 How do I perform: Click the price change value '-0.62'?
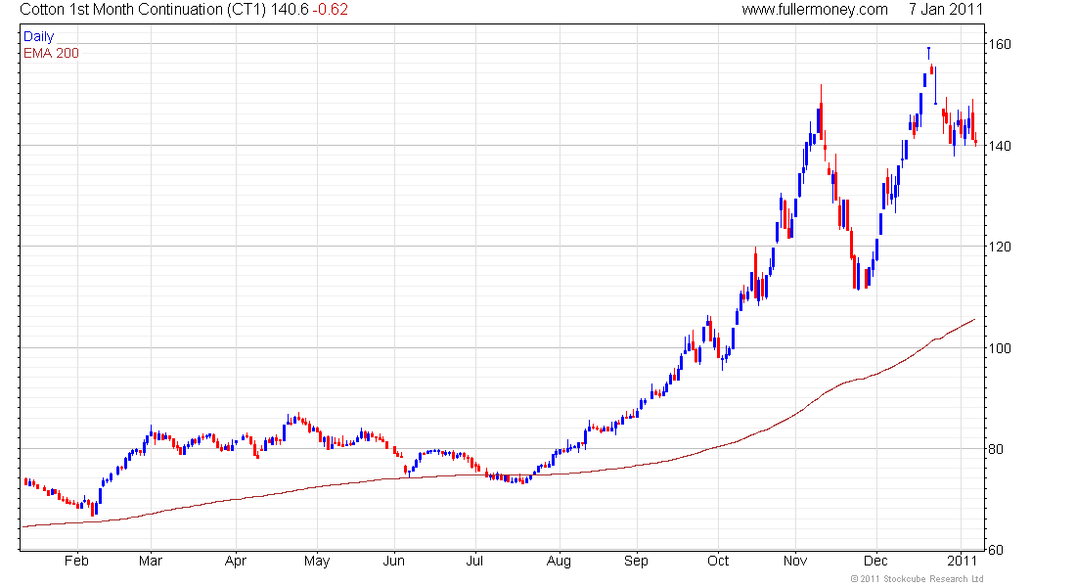[x=330, y=10]
